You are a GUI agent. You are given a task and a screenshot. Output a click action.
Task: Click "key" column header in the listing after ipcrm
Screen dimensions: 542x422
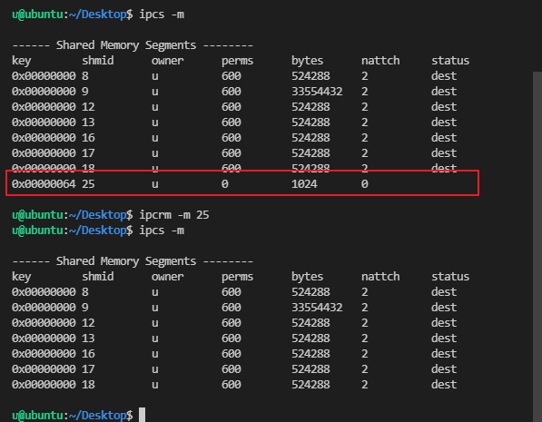22,277
